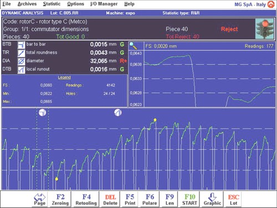This screenshot has width=277, height=208.
Task: Click the ESC Lot button
Action: pos(234,199)
